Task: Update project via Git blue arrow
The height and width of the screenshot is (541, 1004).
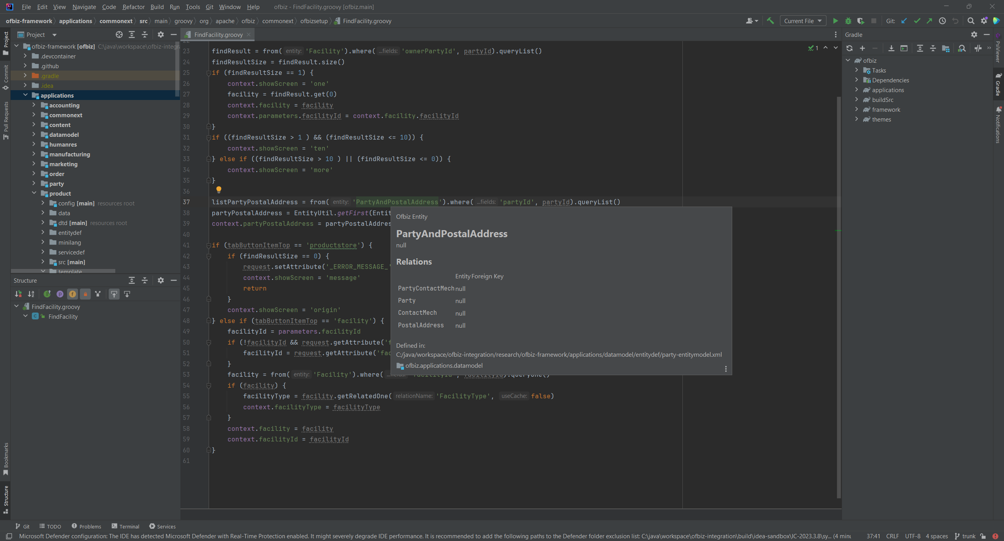Action: (x=904, y=21)
